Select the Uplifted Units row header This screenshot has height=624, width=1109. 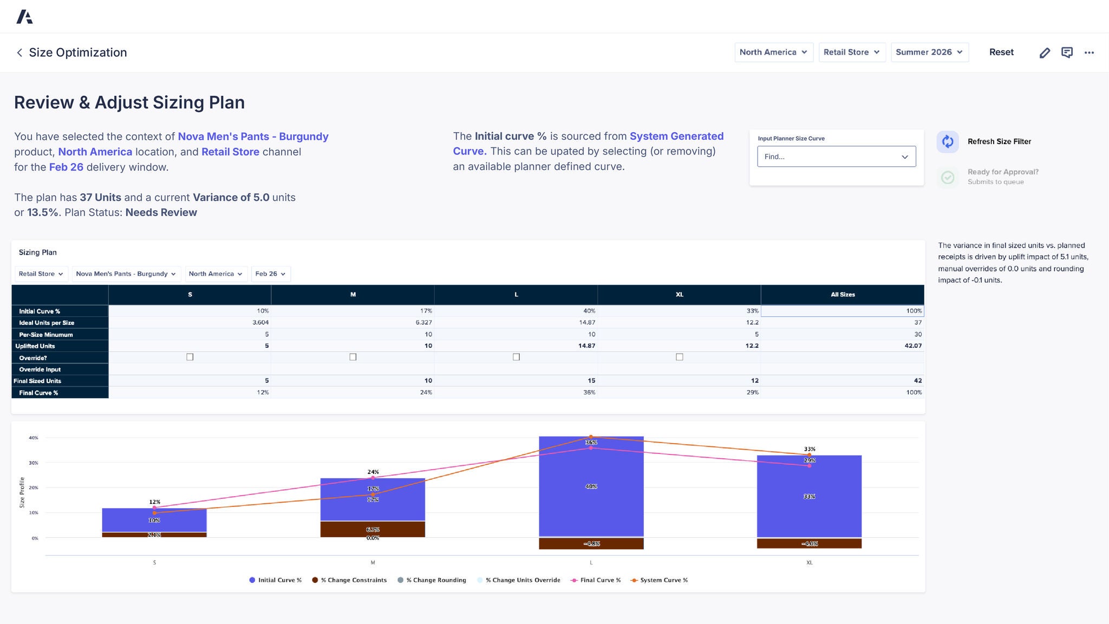60,346
